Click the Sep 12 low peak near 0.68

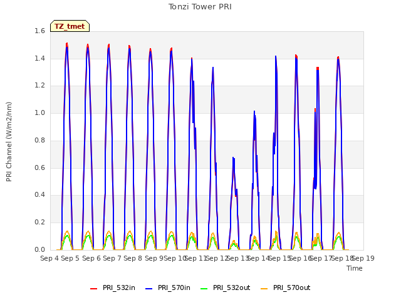(x=233, y=158)
